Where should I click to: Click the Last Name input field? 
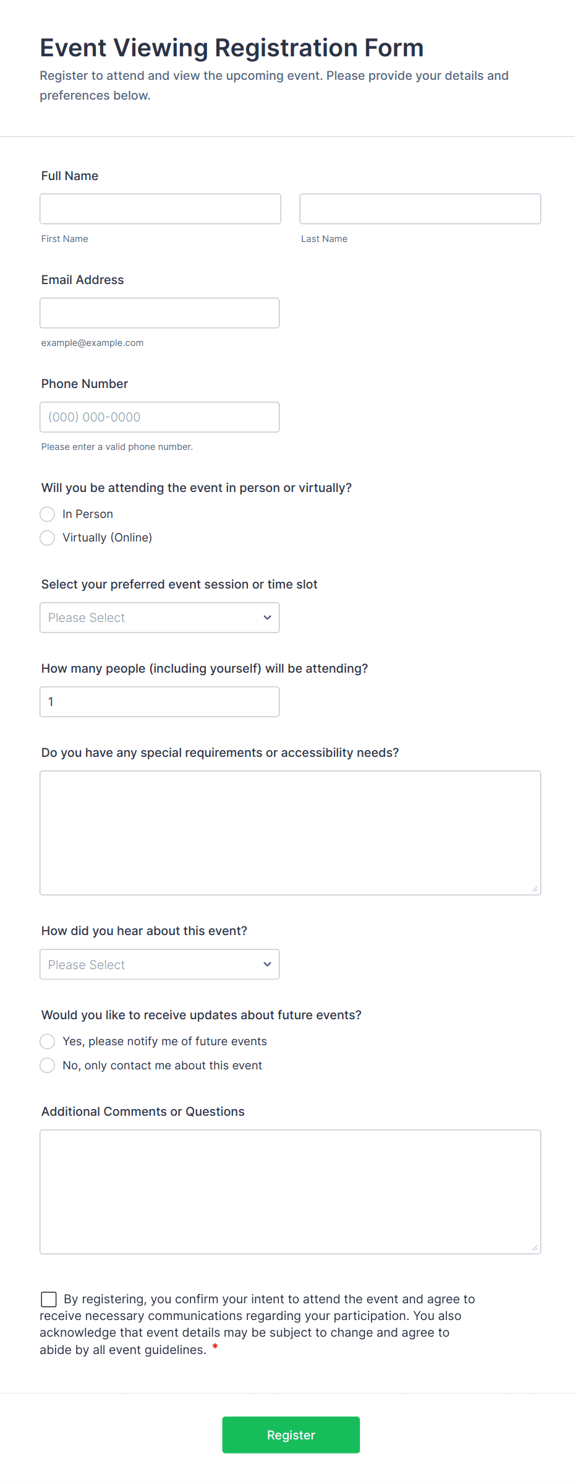point(420,209)
